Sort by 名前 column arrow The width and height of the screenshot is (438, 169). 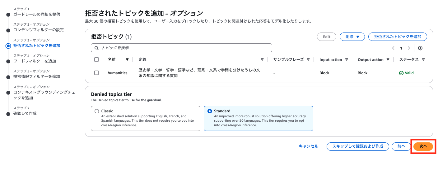pyautogui.click(x=127, y=60)
